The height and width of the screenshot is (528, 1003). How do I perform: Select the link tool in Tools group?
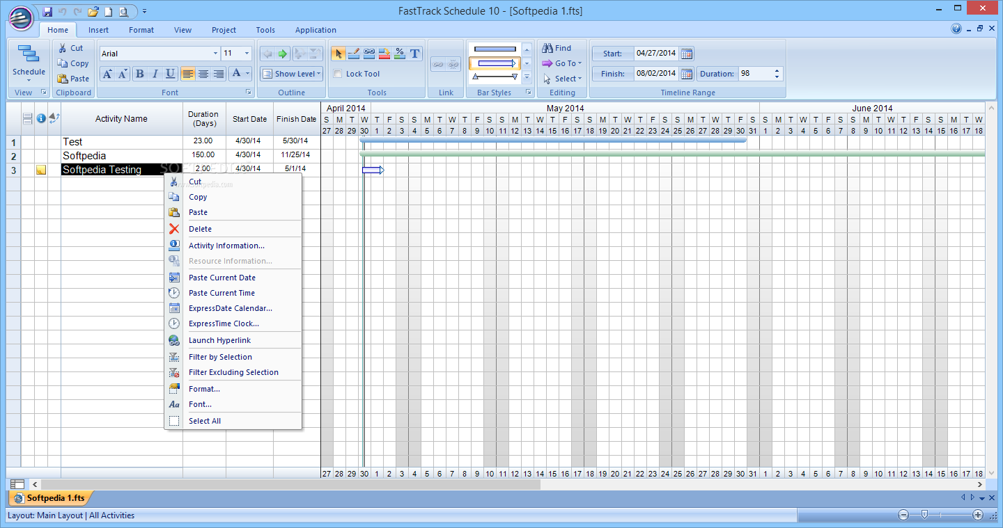click(x=369, y=54)
